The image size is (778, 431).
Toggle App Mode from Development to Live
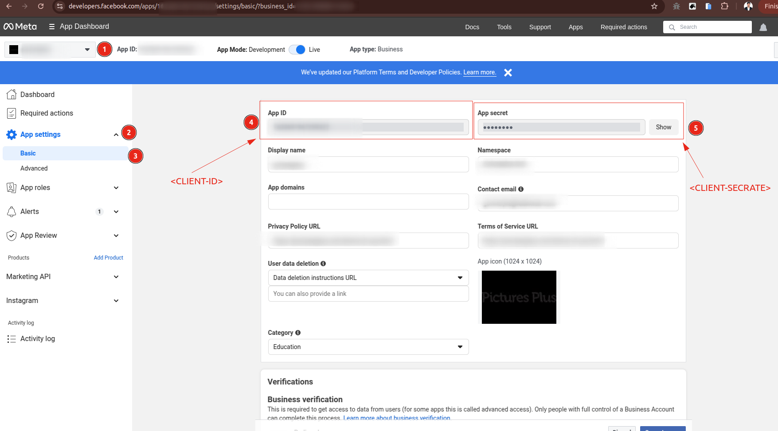pyautogui.click(x=297, y=50)
